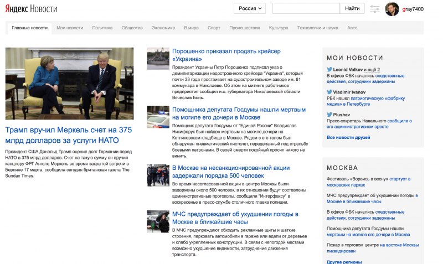The height and width of the screenshot is (264, 443).
Task: Open МЧС weather link in Москва block
Action: pos(372,198)
